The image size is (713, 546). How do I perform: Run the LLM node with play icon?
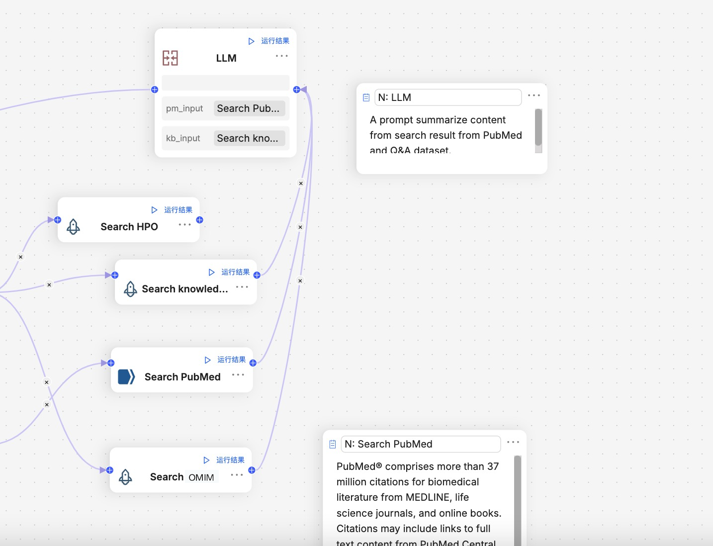coord(252,41)
